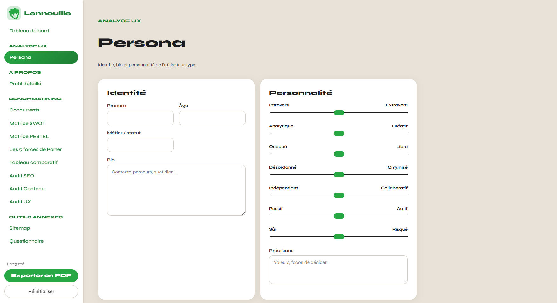Open Les 5 forces de Porter

tap(36, 149)
